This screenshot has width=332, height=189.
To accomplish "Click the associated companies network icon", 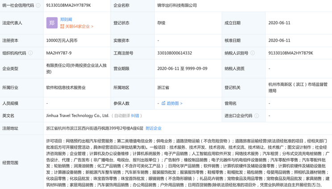I will point(62,26).
